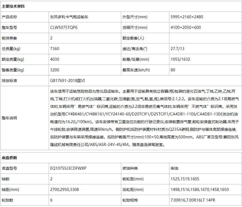Image resolution: width=242 pixels, height=207 pixels.
Task: Click the total mass value 7360
Action: point(55,49)
